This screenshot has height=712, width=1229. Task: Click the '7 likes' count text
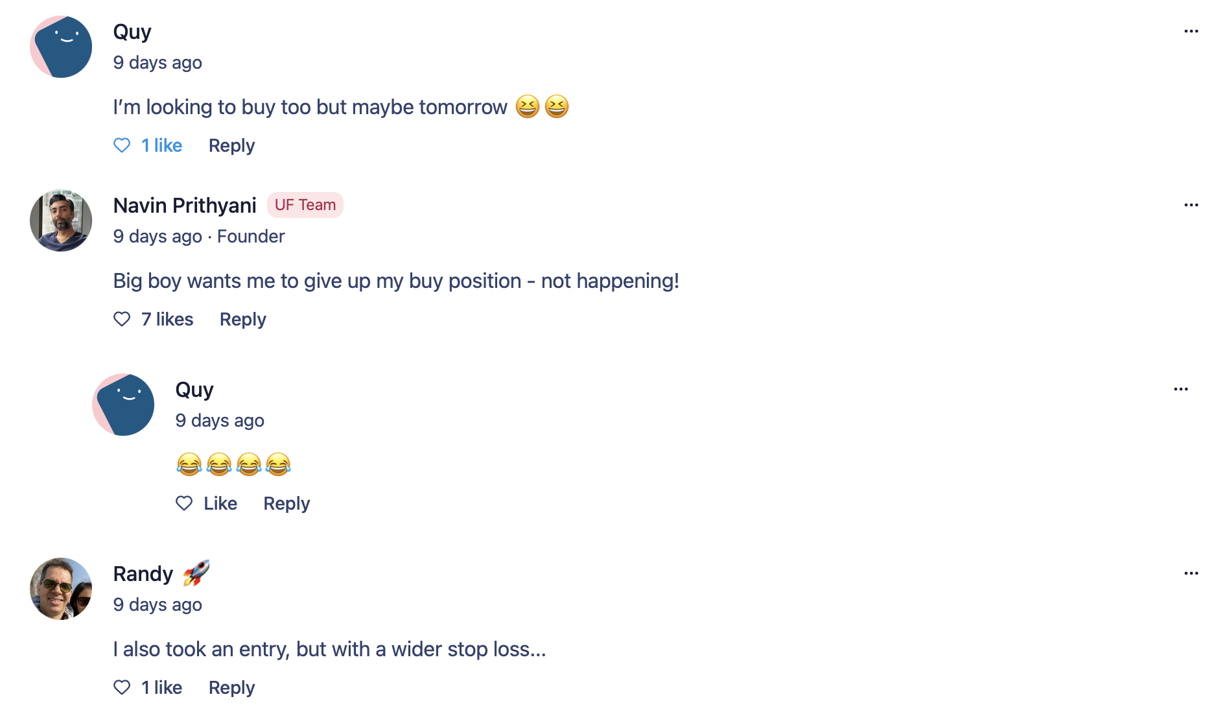tap(167, 319)
